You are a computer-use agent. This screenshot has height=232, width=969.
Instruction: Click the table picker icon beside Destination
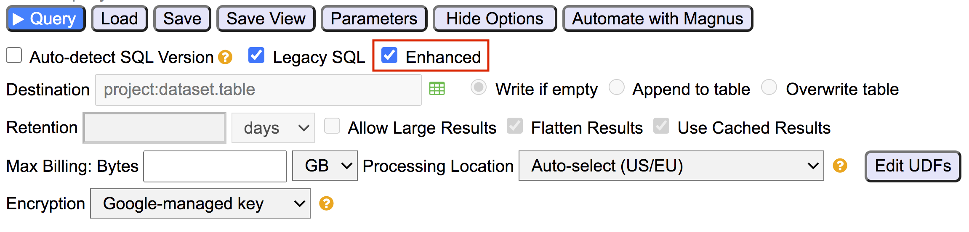437,89
